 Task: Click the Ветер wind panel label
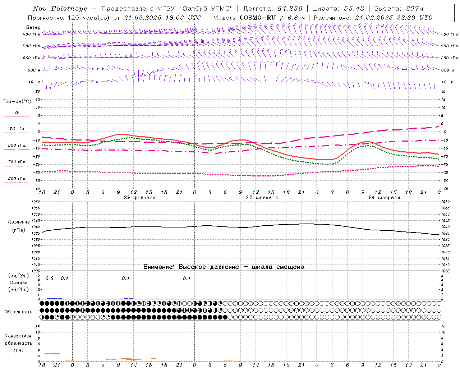tap(33, 27)
